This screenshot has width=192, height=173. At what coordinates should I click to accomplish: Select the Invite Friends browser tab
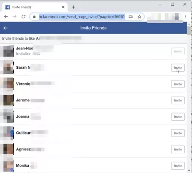point(35,7)
